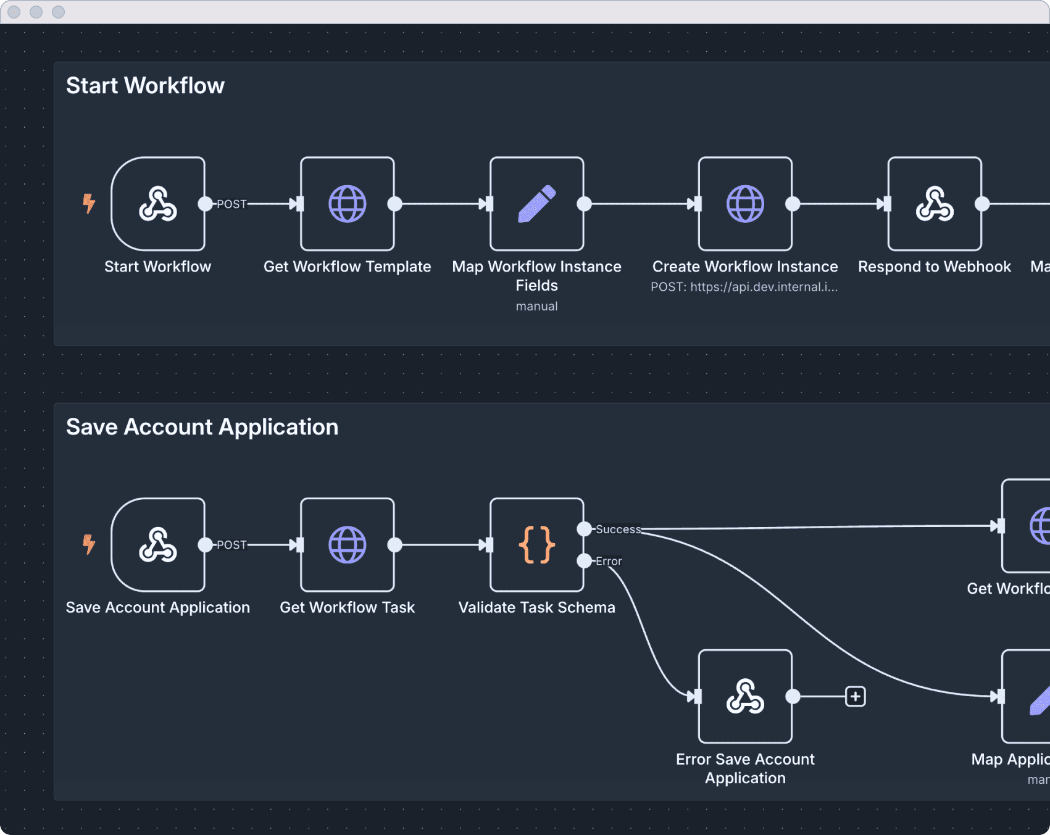The height and width of the screenshot is (835, 1050).
Task: Open the Create Workflow Instance node
Action: point(745,204)
